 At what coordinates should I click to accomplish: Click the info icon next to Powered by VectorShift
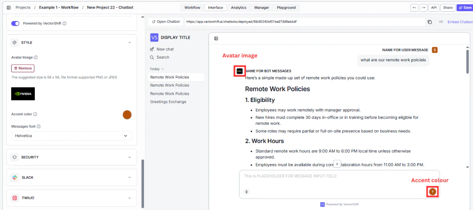point(64,24)
